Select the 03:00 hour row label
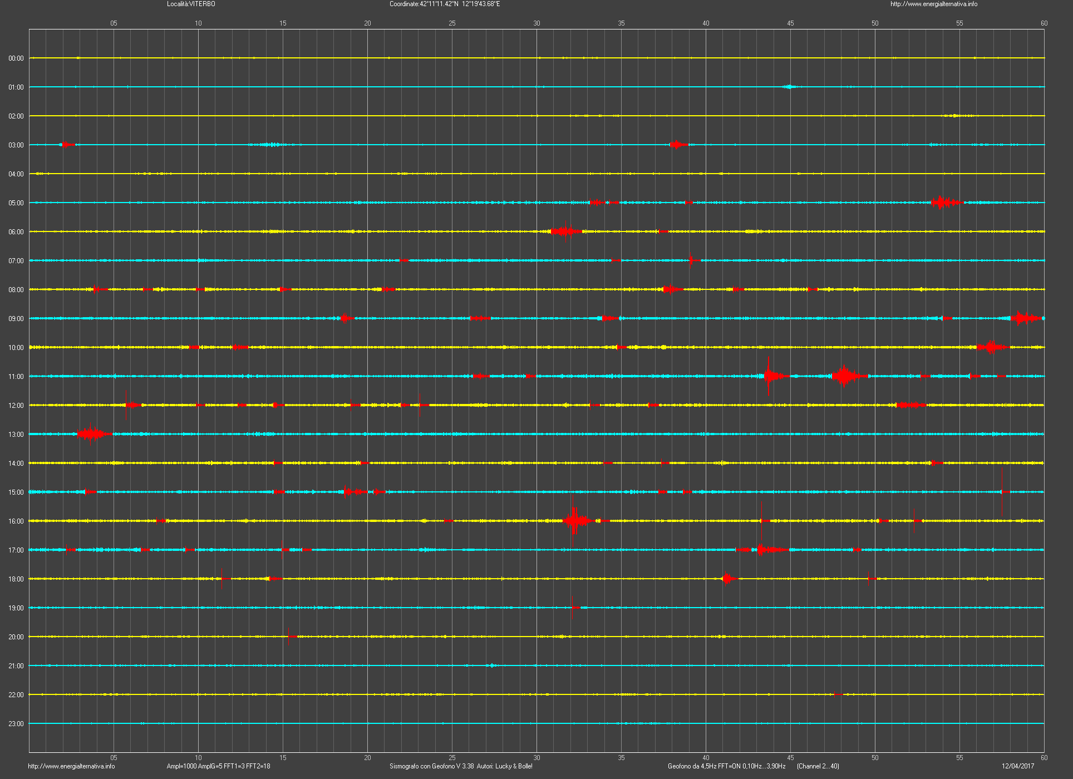Image resolution: width=1073 pixels, height=779 pixels. pos(16,145)
